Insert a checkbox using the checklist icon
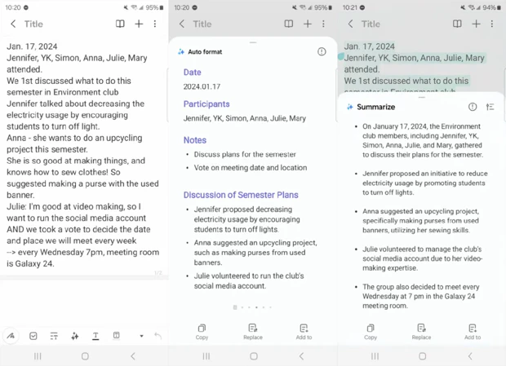 tap(33, 336)
